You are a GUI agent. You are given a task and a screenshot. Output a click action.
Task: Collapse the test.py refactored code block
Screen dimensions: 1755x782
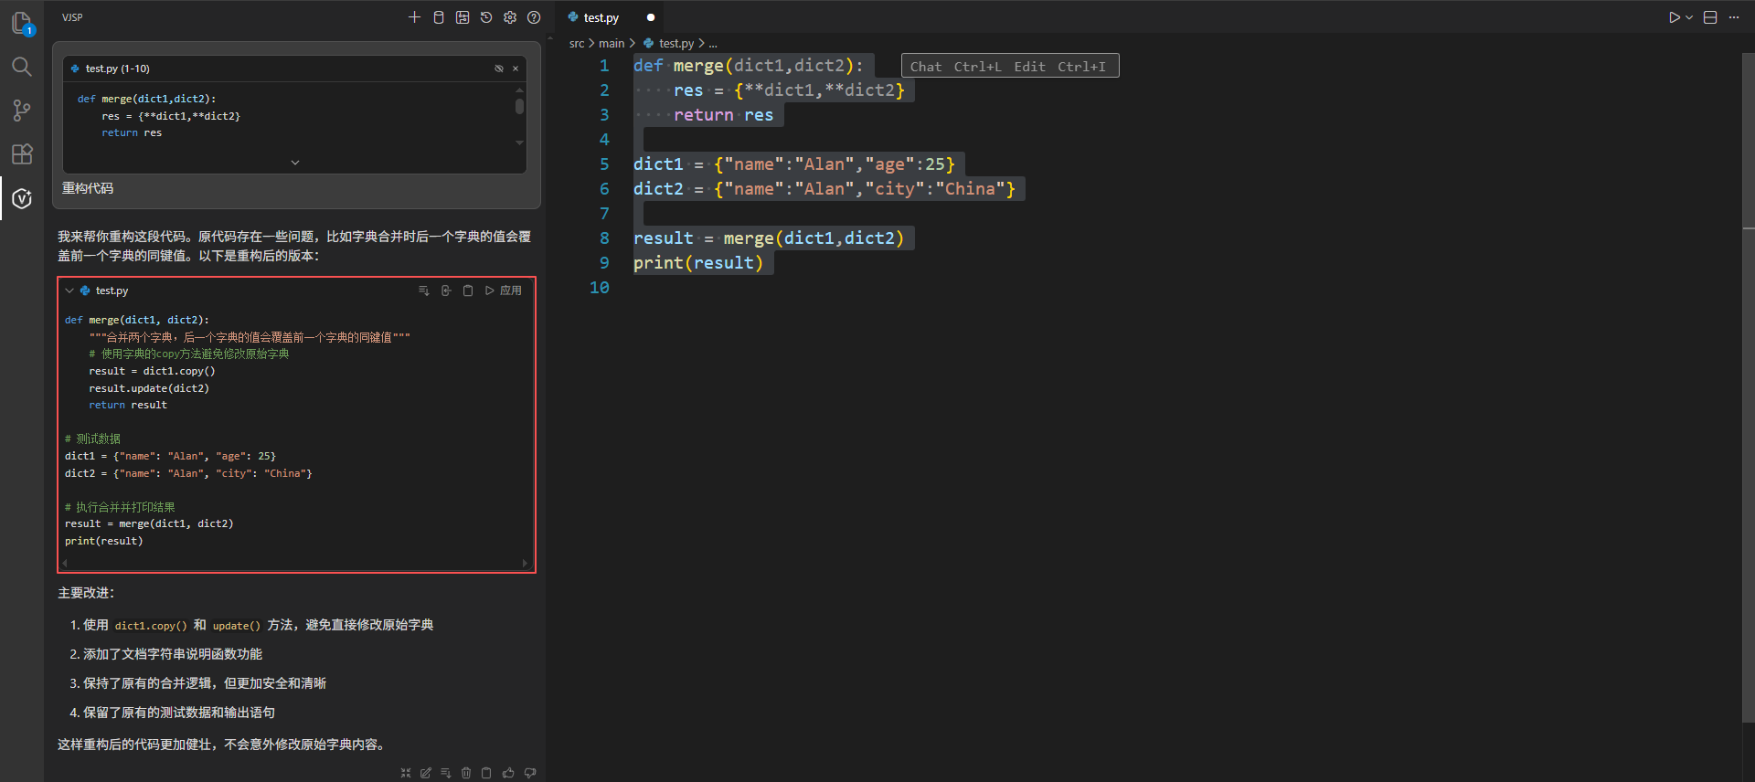click(69, 291)
